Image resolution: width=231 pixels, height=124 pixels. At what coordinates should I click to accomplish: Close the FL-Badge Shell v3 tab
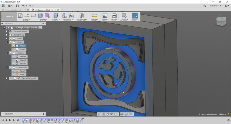point(58,10)
